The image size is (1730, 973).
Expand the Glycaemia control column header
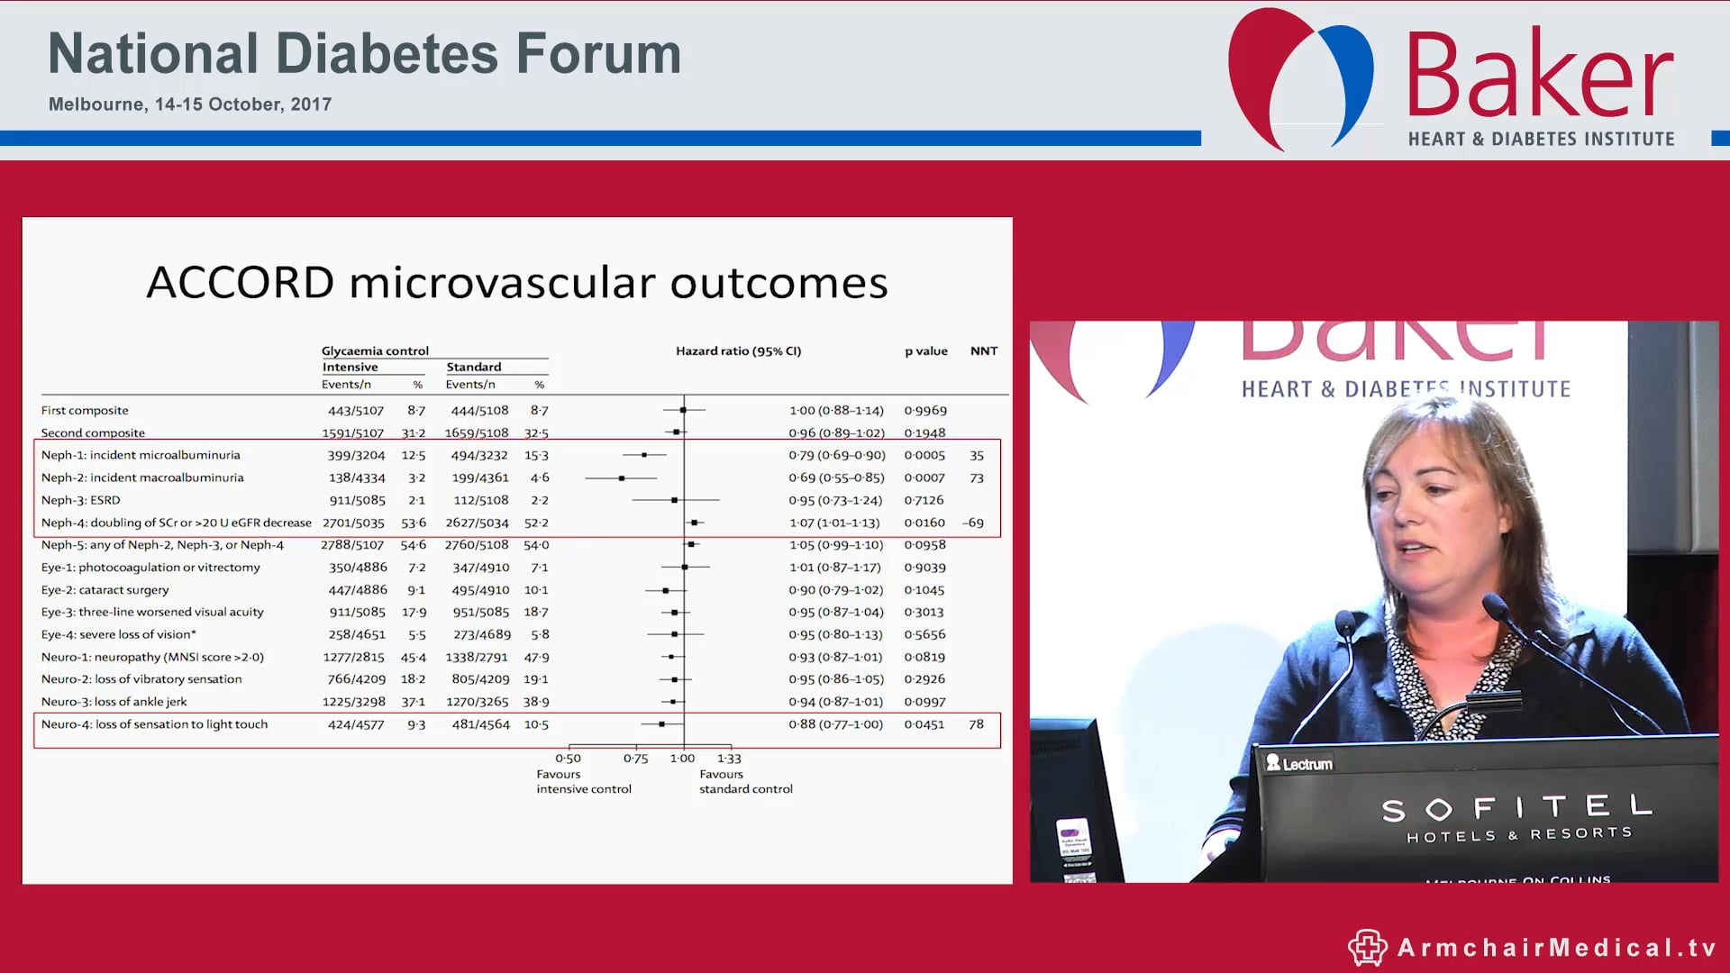375,350
